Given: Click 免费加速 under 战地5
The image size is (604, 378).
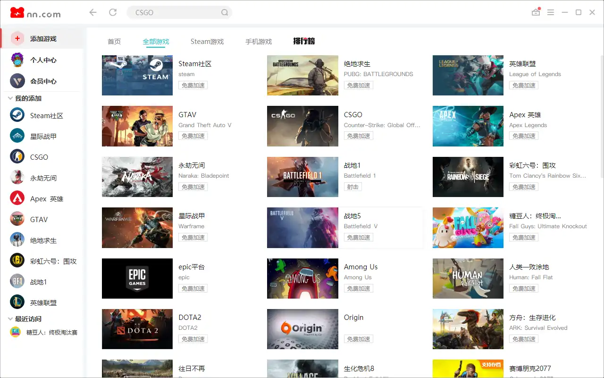Looking at the screenshot, I should coord(359,238).
